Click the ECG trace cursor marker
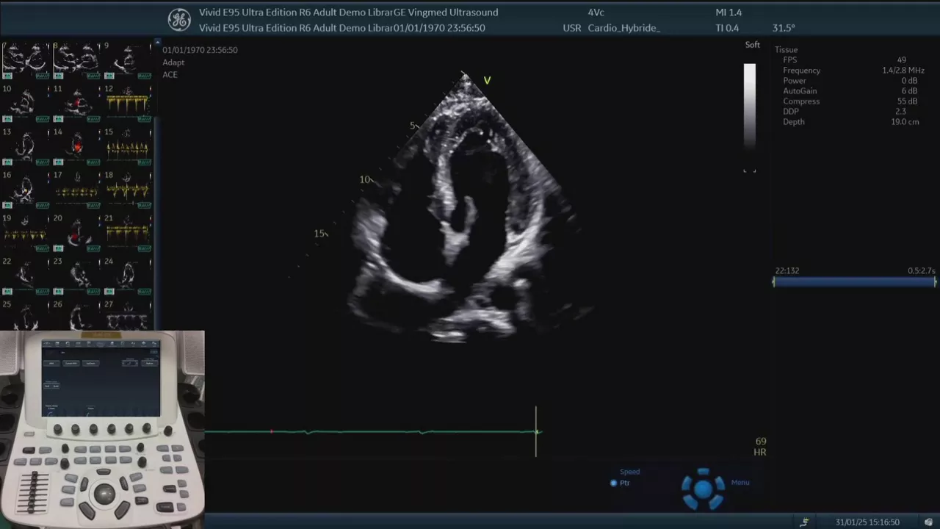 (536, 432)
